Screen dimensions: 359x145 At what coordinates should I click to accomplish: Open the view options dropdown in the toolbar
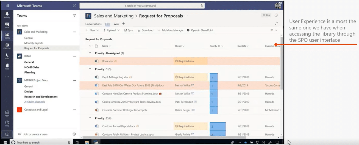pyautogui.click(x=274, y=30)
